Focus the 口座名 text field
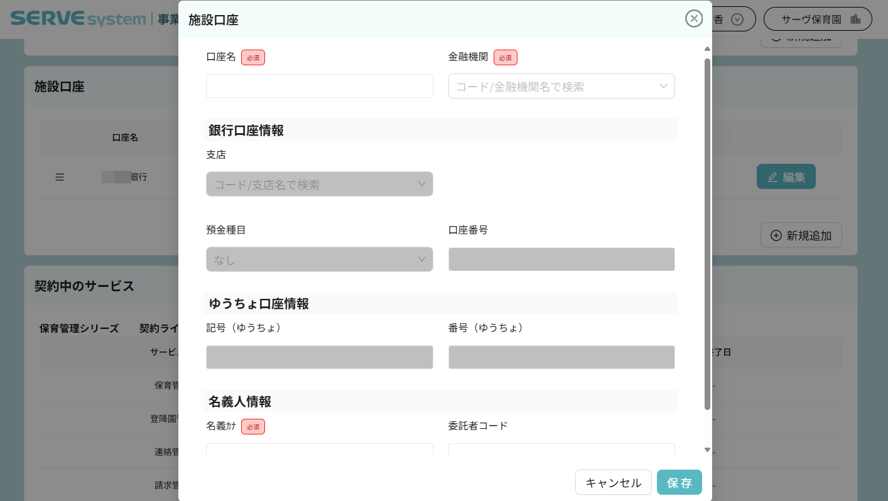The image size is (888, 501). pyautogui.click(x=319, y=87)
